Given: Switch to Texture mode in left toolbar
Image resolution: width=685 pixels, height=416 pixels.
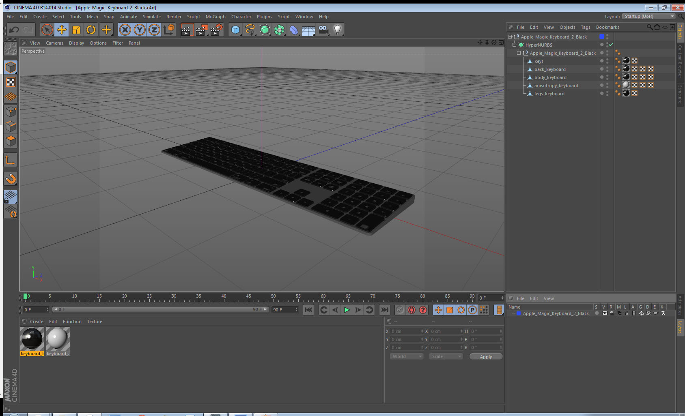Looking at the screenshot, I should point(11,82).
